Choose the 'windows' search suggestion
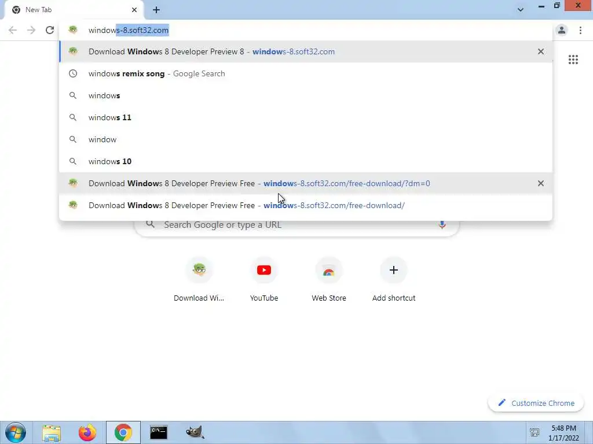593x444 pixels. pos(306,95)
